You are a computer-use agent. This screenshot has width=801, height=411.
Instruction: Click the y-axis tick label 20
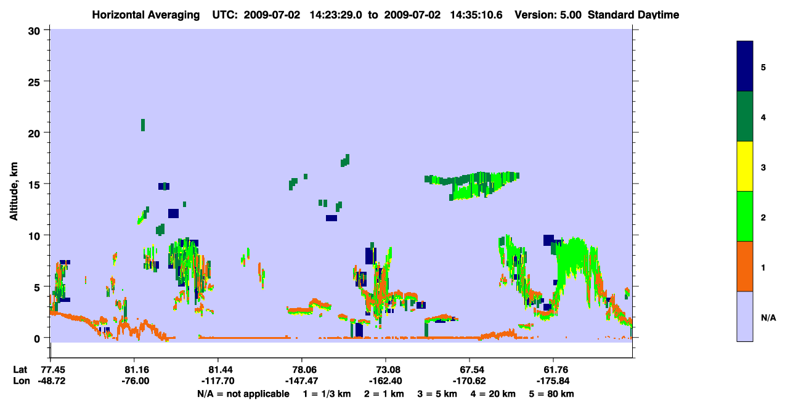[x=36, y=132]
